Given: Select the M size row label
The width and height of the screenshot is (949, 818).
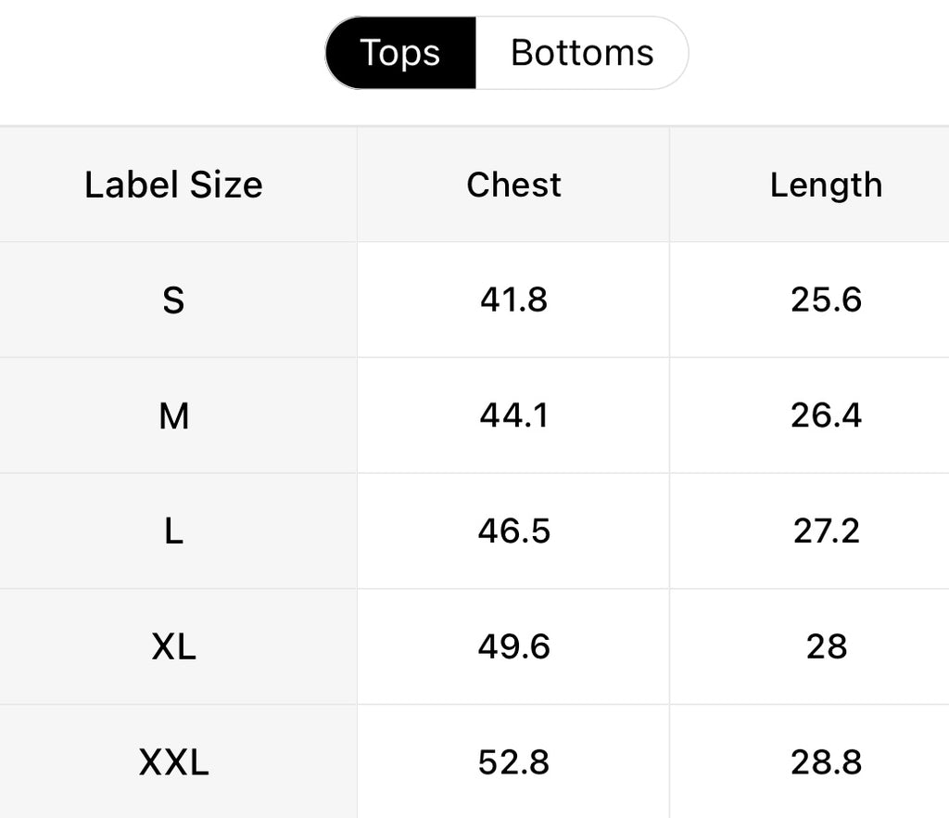Looking at the screenshot, I should coord(173,415).
